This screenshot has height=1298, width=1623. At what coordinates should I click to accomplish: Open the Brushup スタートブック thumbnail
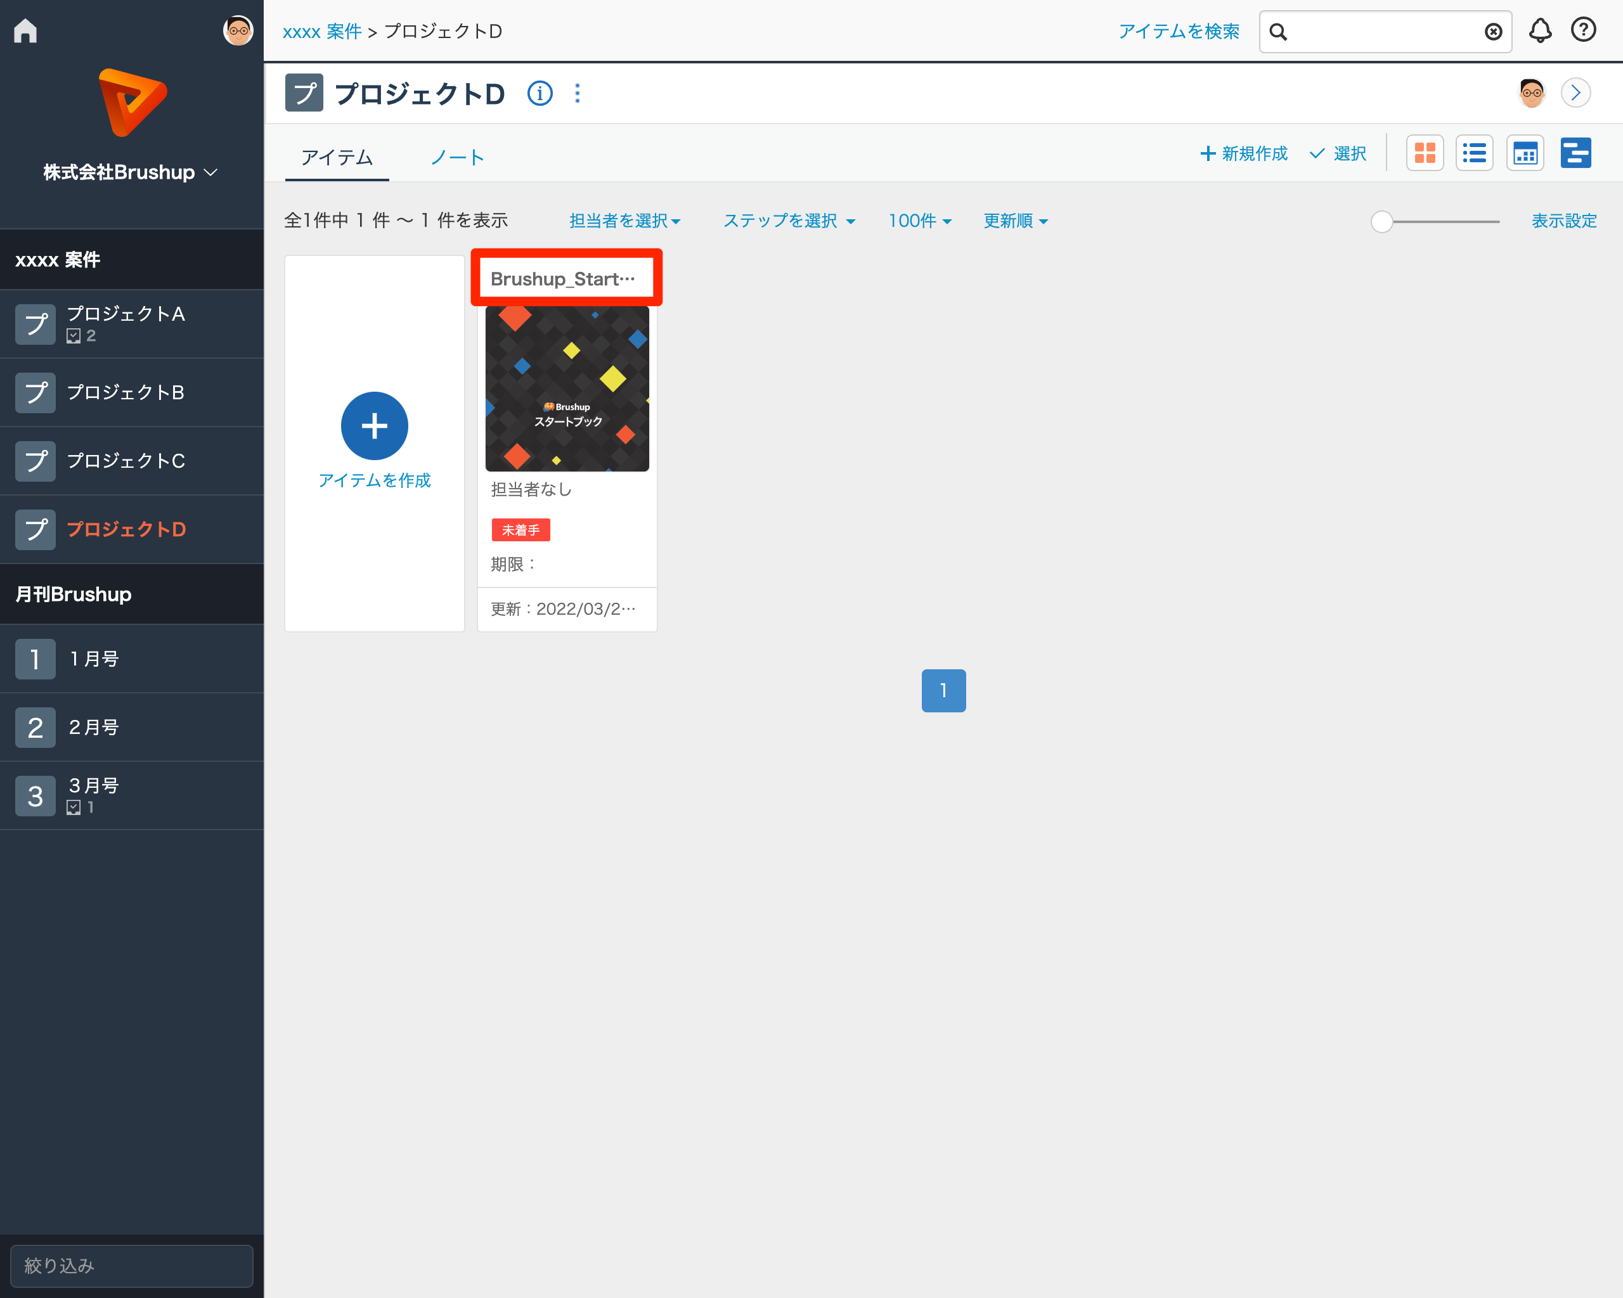[567, 389]
